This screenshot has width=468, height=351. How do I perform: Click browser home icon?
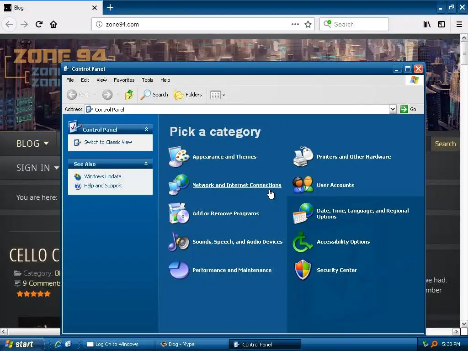(53, 24)
